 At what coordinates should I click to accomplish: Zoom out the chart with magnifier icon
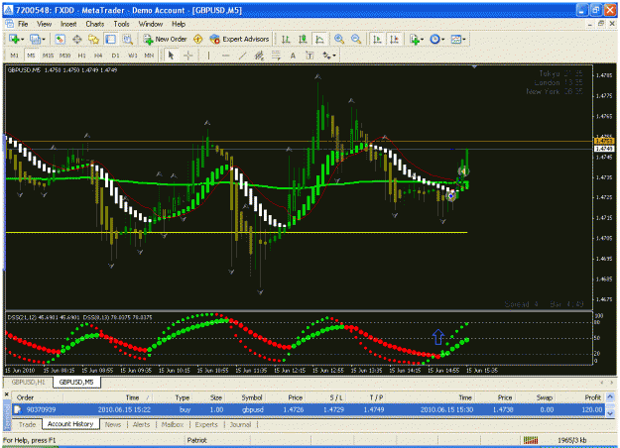click(x=356, y=39)
